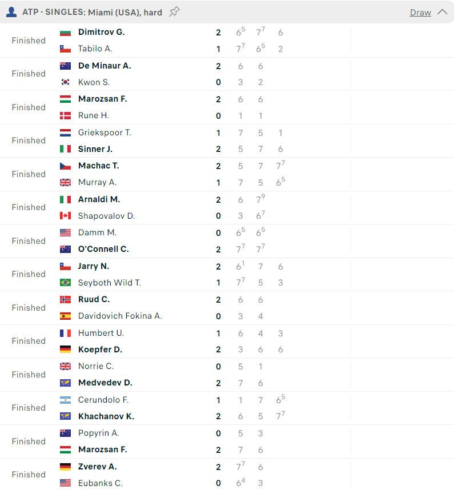Pin the ATP Singles Miami tournament
The height and width of the screenshot is (490, 454).
(x=174, y=12)
